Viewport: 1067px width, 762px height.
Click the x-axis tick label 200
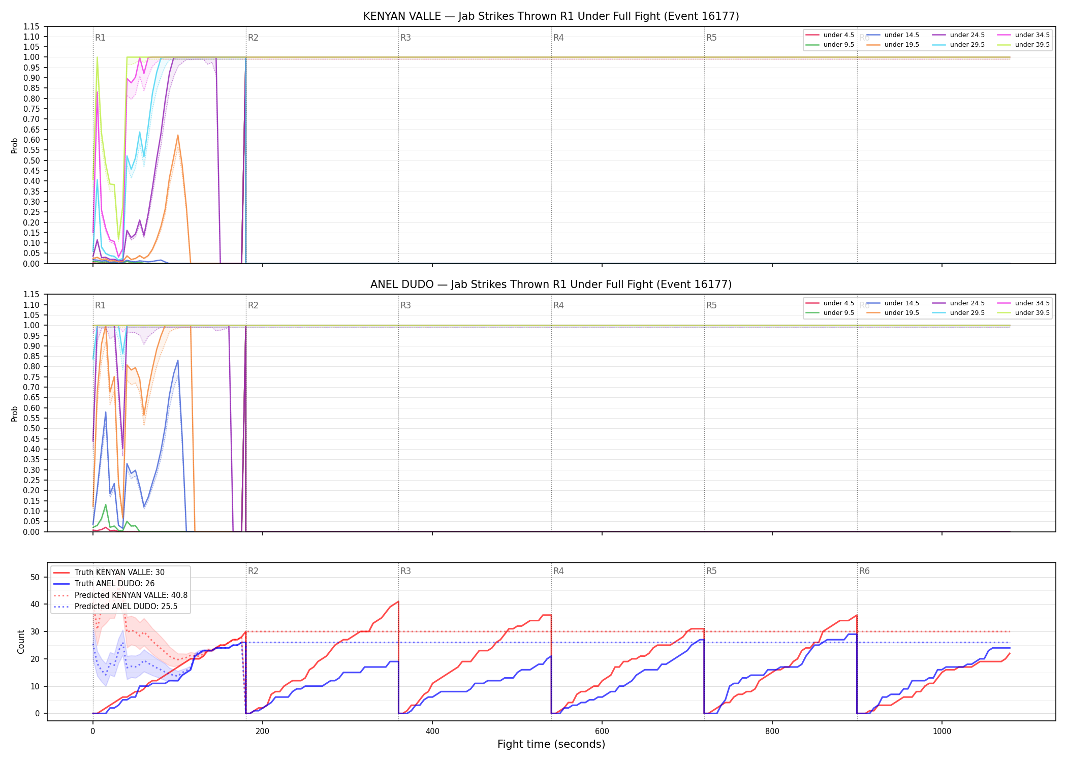click(262, 732)
